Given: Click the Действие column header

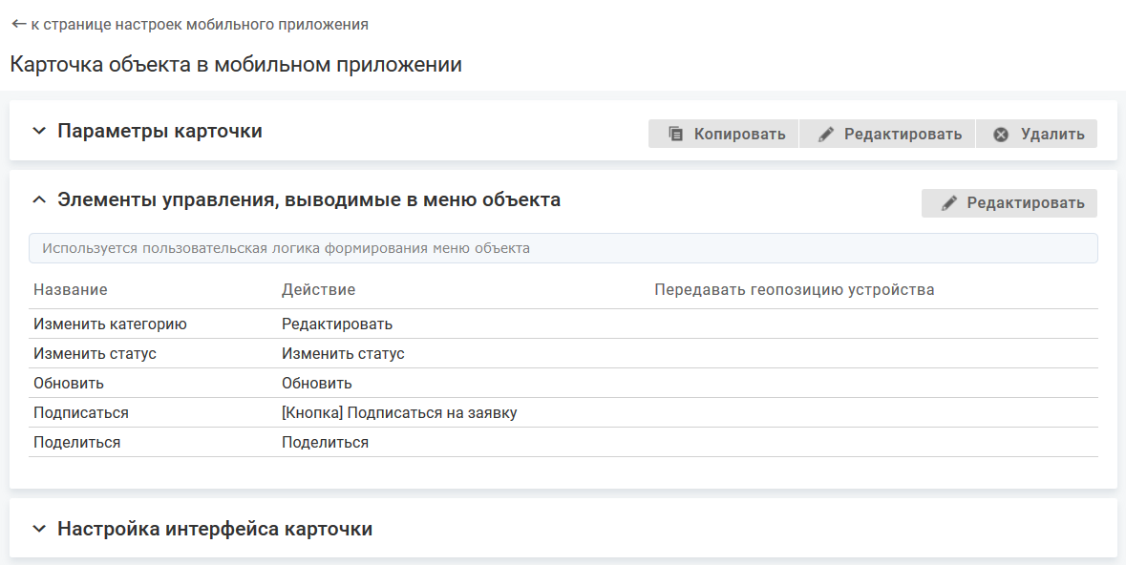Looking at the screenshot, I should click(x=318, y=289).
